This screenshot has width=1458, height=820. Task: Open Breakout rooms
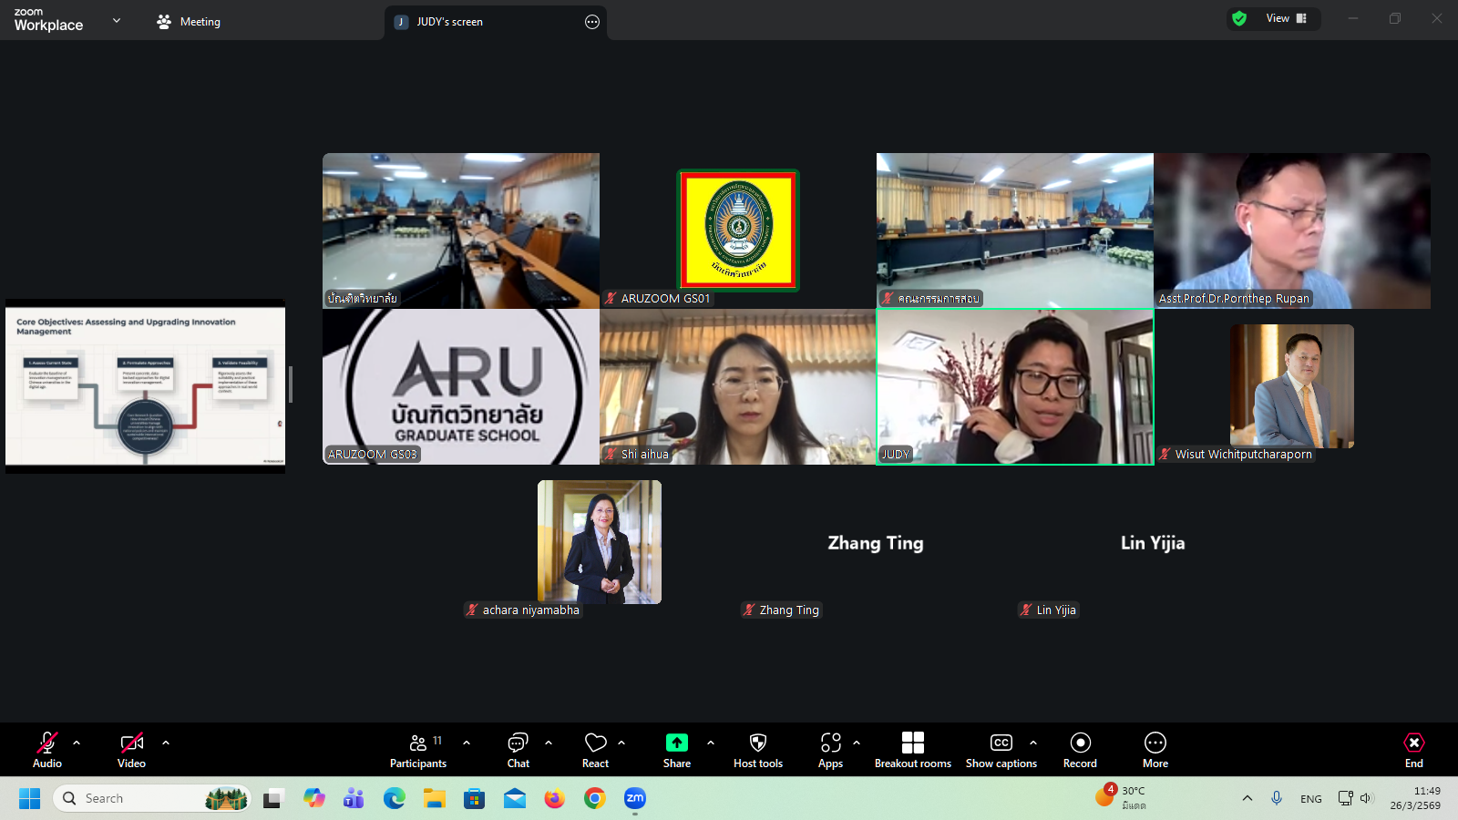click(x=912, y=750)
